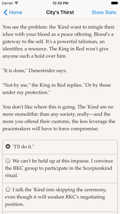Tap the City's Thirst title
The height and width of the screenshot is (214, 120).
60,13
